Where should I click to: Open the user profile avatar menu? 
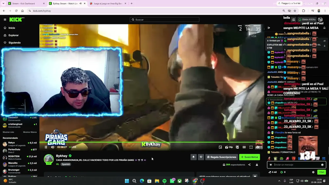click(320, 20)
